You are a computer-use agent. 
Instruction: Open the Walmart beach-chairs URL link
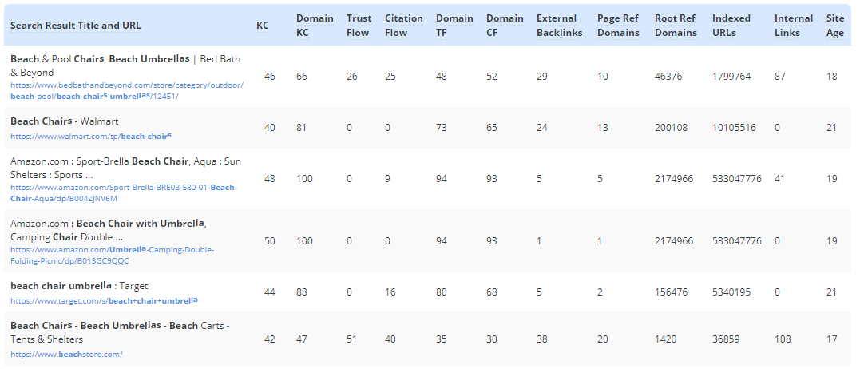pos(91,137)
